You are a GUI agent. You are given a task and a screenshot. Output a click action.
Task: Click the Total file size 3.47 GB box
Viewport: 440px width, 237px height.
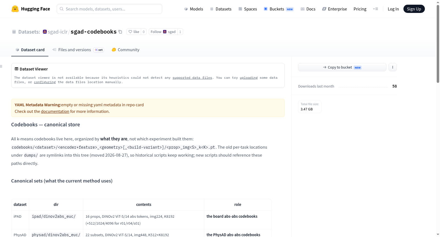(310, 107)
